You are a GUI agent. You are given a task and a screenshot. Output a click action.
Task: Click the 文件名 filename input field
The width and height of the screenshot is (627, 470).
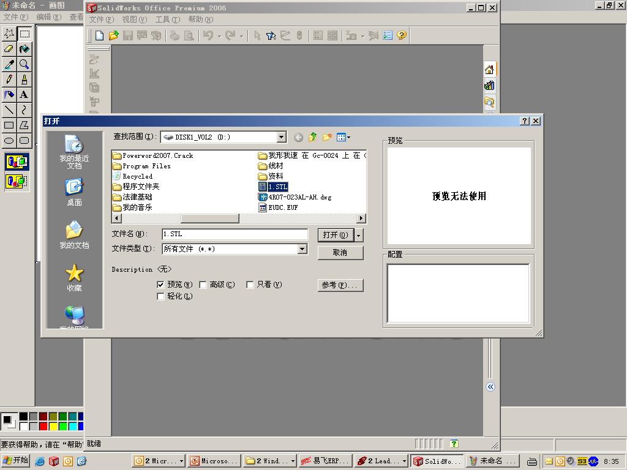(235, 234)
